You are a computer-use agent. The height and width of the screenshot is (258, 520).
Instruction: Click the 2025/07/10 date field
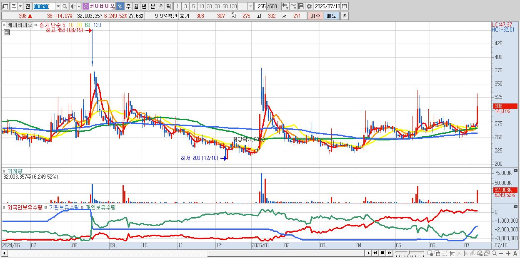point(327,6)
